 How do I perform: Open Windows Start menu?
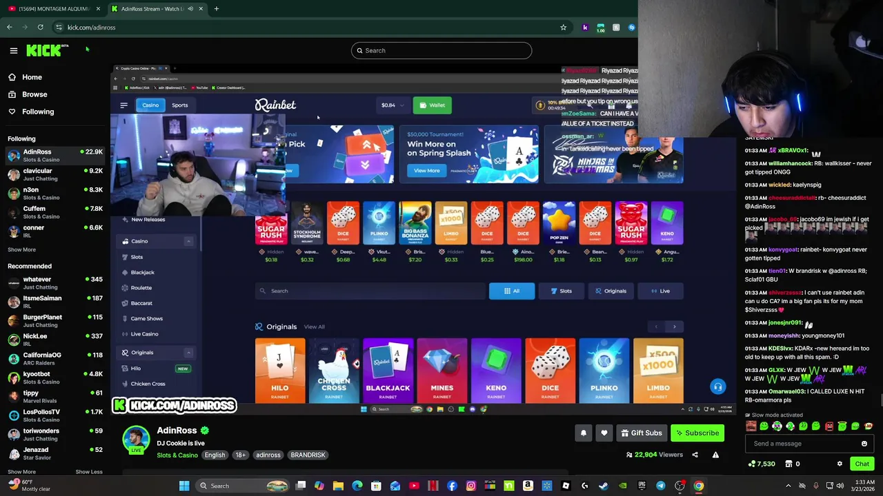[x=184, y=486]
